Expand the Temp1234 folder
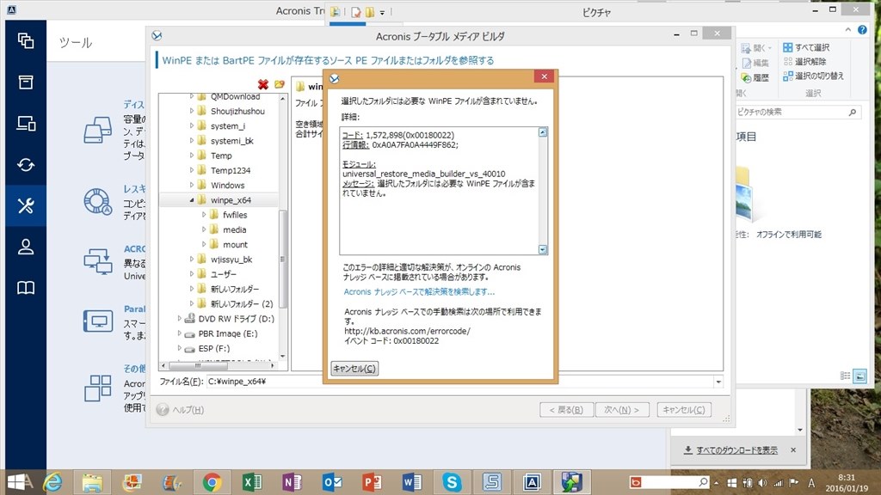The image size is (881, 495). [x=192, y=170]
